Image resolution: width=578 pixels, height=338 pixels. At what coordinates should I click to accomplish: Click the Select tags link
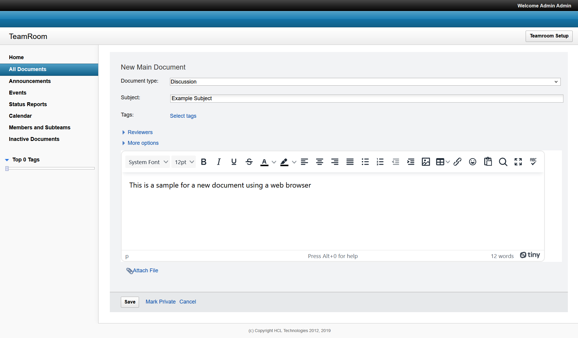183,116
